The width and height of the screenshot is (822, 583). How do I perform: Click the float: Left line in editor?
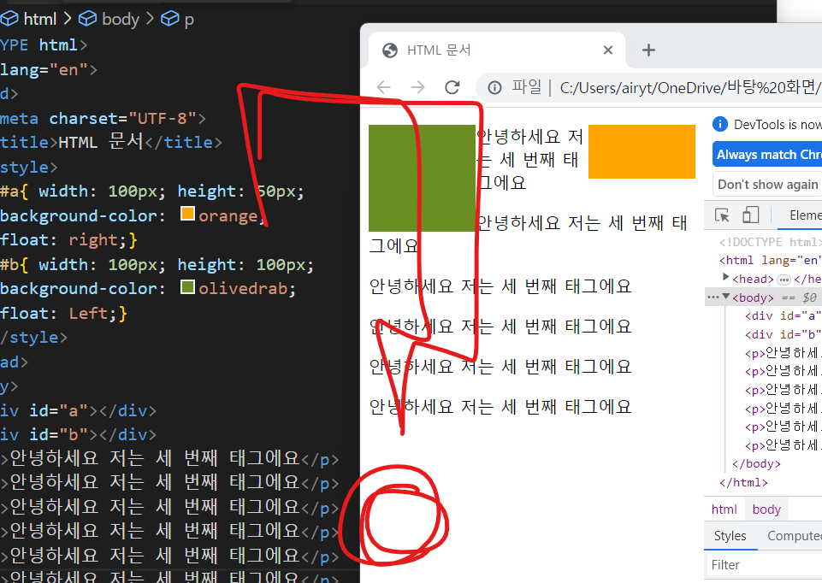[x=63, y=313]
